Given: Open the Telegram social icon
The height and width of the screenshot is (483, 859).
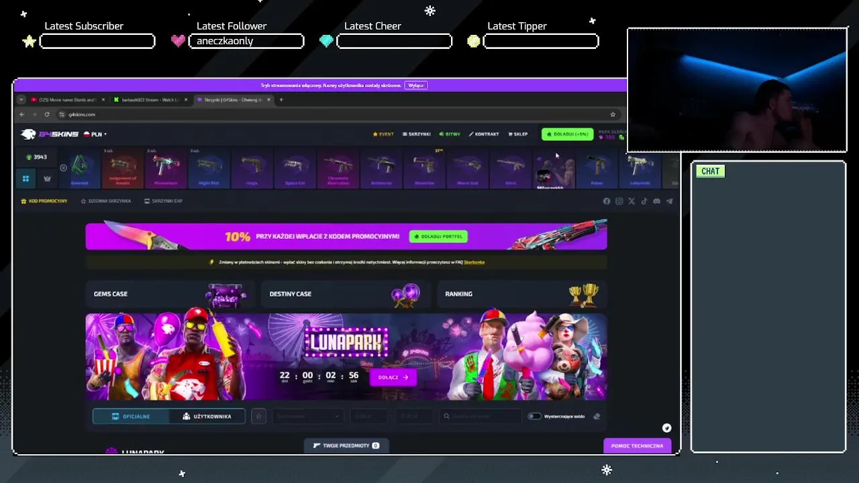Looking at the screenshot, I should [669, 201].
